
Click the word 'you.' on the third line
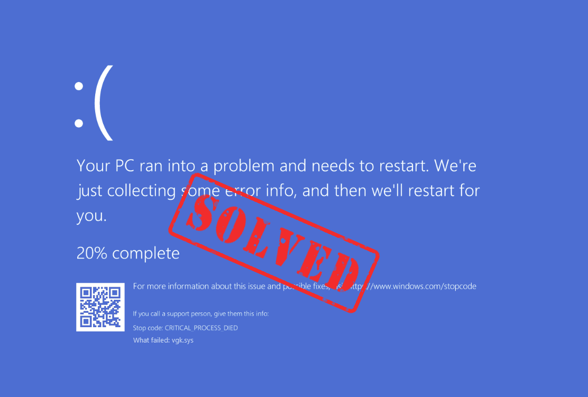(91, 216)
